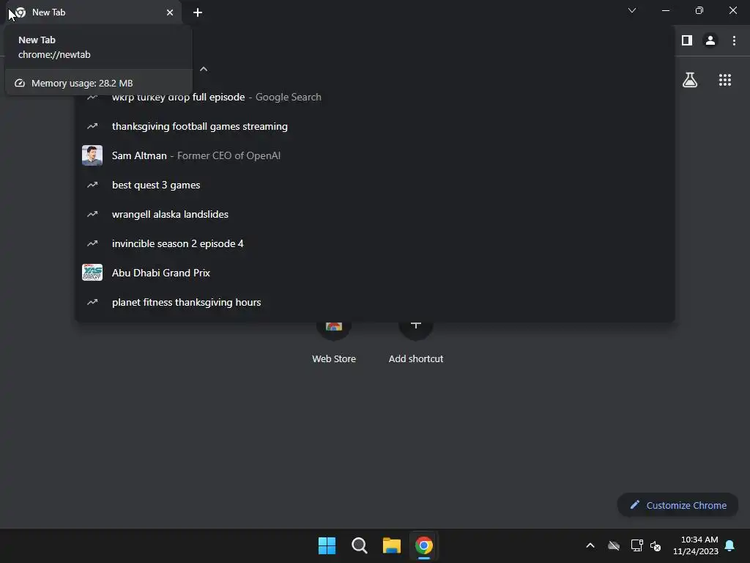The image size is (750, 563).
Task: Open the profile avatar menu
Action: (x=710, y=41)
